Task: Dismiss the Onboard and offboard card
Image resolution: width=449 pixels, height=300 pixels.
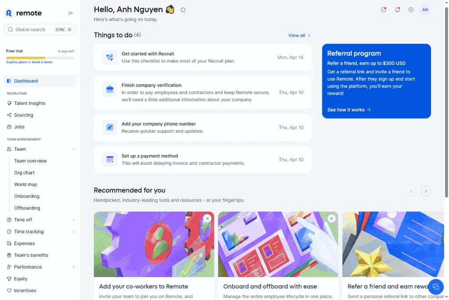Action: (331, 219)
